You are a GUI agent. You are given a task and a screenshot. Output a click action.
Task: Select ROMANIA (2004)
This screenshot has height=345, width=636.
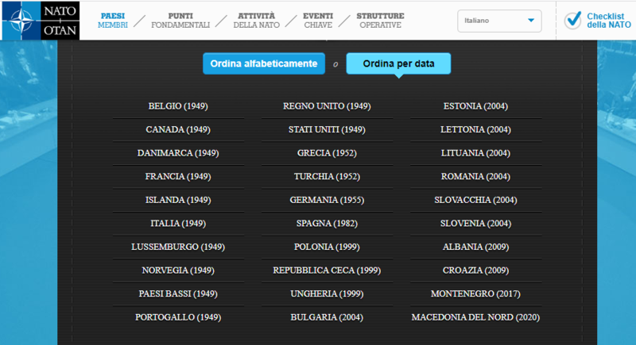(x=475, y=176)
